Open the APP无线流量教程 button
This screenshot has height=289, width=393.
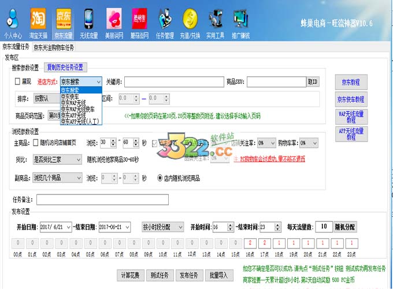(x=351, y=134)
